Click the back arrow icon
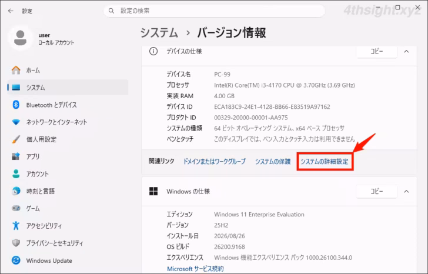 [11, 11]
